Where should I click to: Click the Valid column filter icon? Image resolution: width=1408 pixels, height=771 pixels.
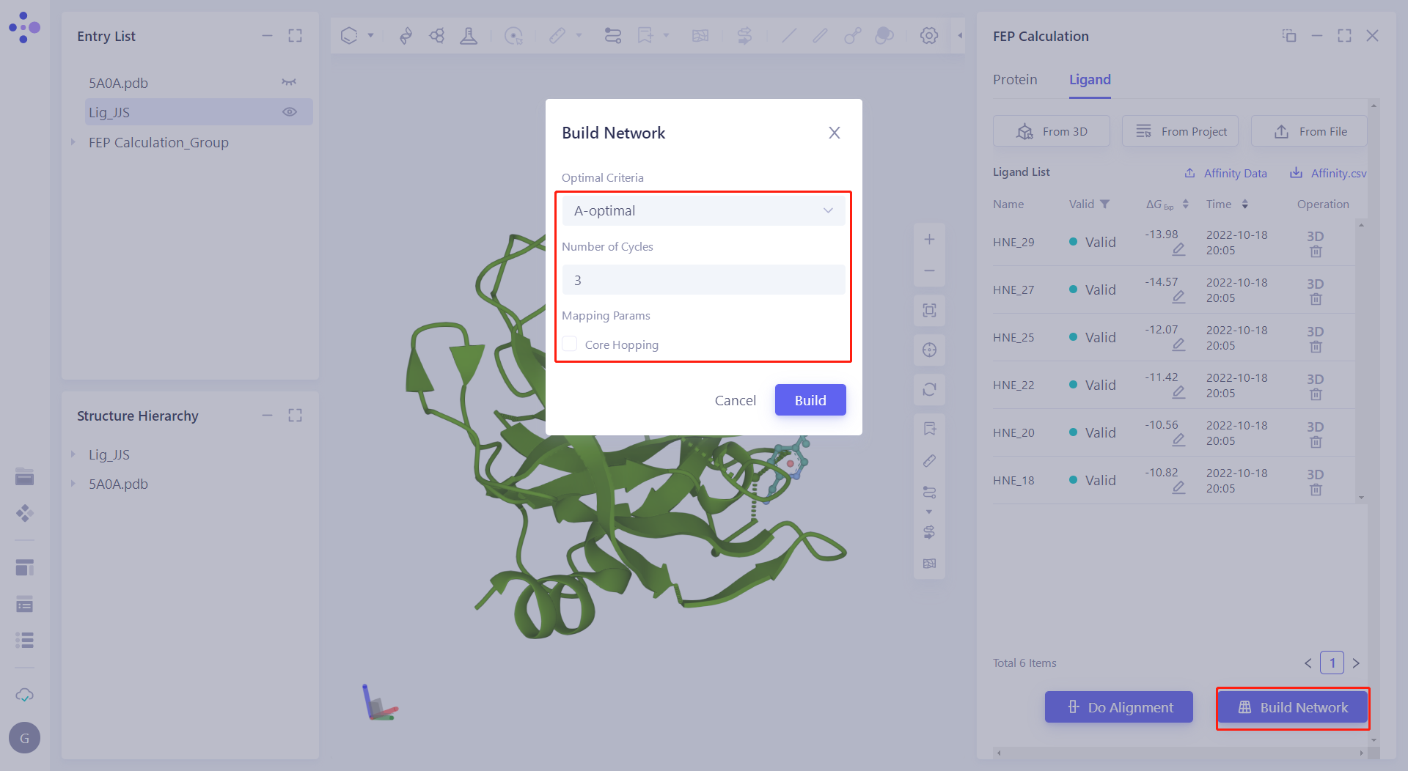click(1104, 204)
